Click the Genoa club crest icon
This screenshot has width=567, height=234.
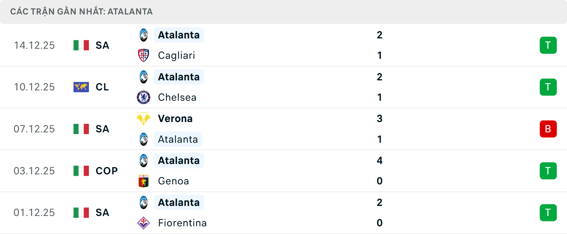pos(144,181)
